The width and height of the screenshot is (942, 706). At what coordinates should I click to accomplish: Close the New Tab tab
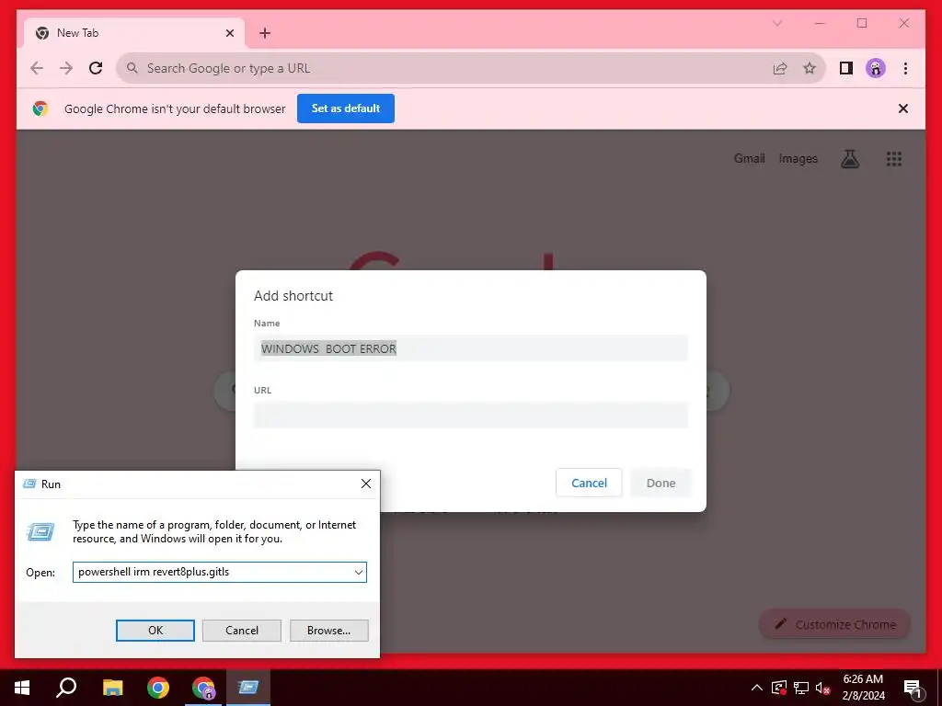[x=229, y=33]
